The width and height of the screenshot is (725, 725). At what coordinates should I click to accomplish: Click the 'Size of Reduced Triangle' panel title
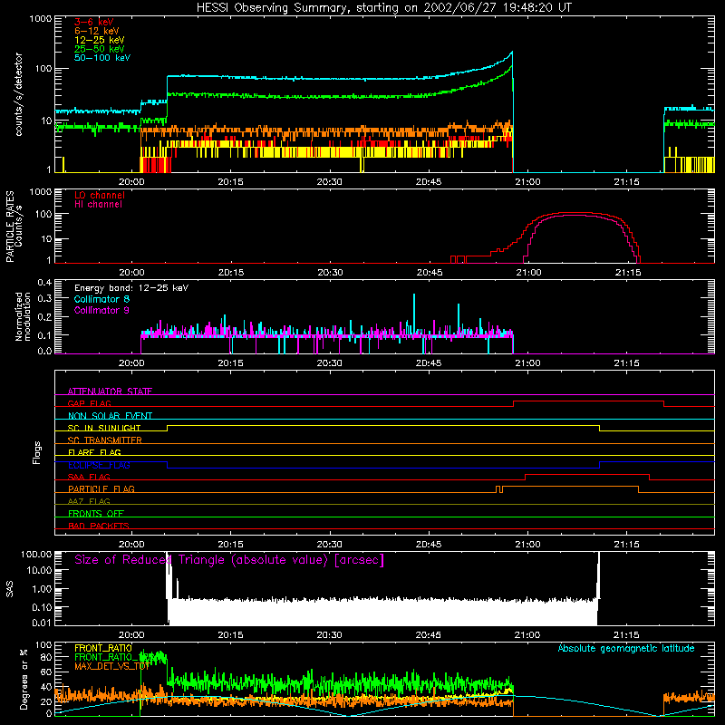click(229, 560)
